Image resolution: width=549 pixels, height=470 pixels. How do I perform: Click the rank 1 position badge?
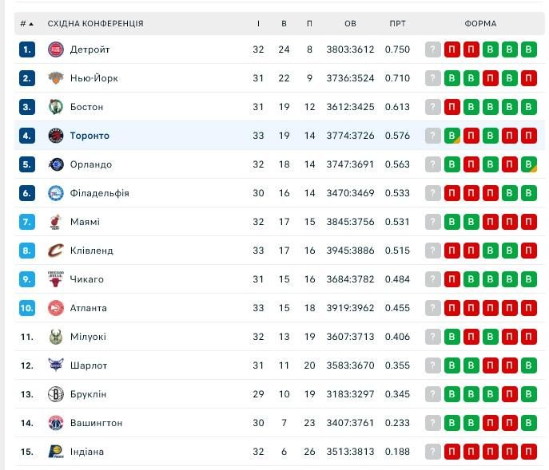[x=28, y=49]
